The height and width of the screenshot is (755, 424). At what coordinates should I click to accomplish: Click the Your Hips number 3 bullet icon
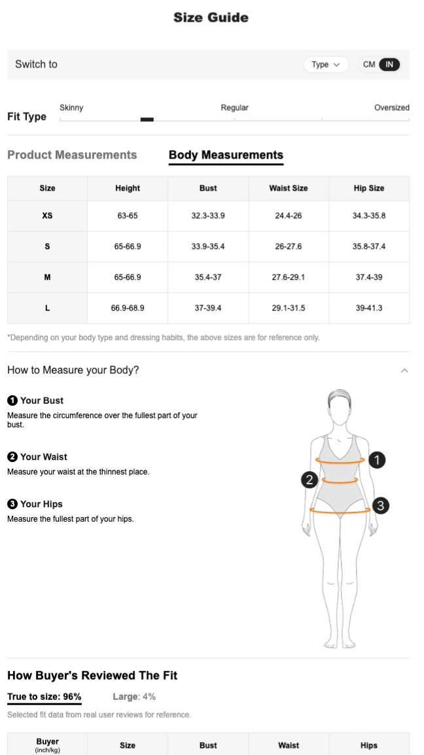tap(12, 504)
